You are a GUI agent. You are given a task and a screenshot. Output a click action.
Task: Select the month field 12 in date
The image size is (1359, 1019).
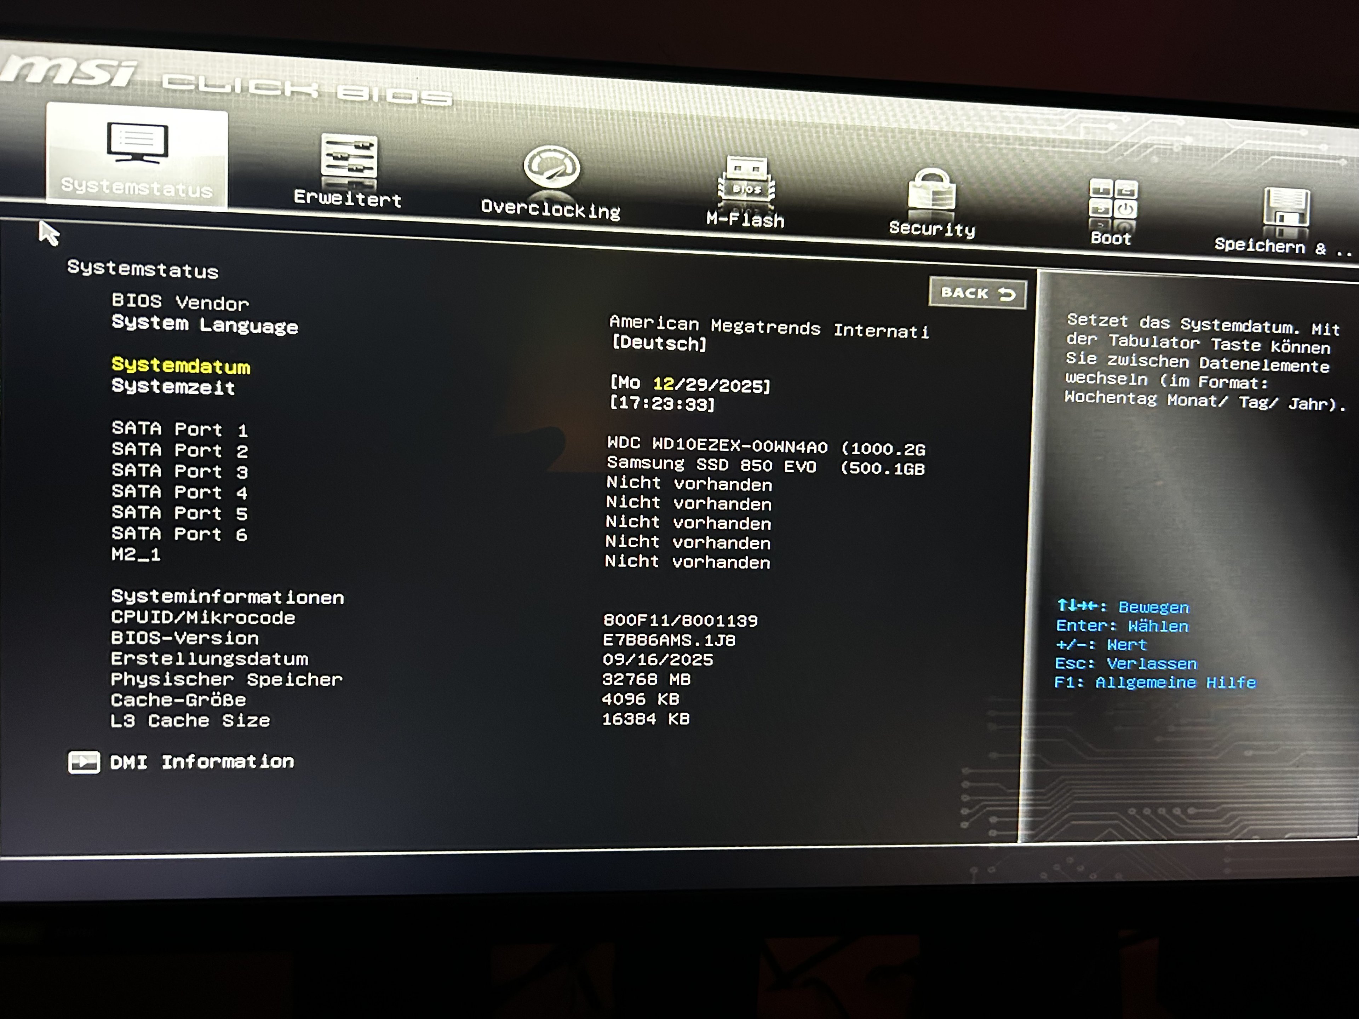[663, 385]
